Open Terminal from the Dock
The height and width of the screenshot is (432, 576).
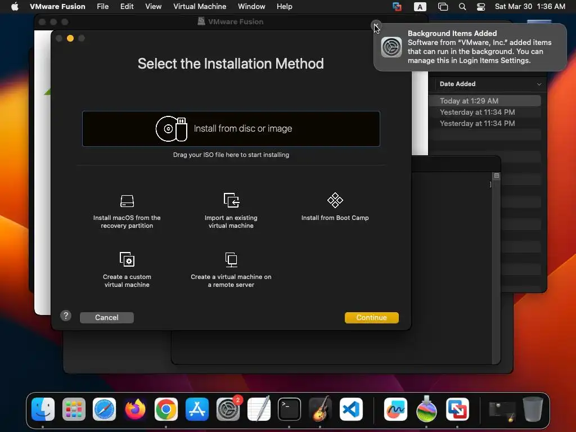[x=290, y=409]
